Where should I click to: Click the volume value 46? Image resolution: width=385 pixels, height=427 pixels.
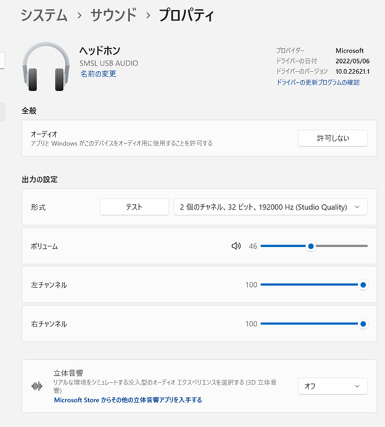[253, 246]
